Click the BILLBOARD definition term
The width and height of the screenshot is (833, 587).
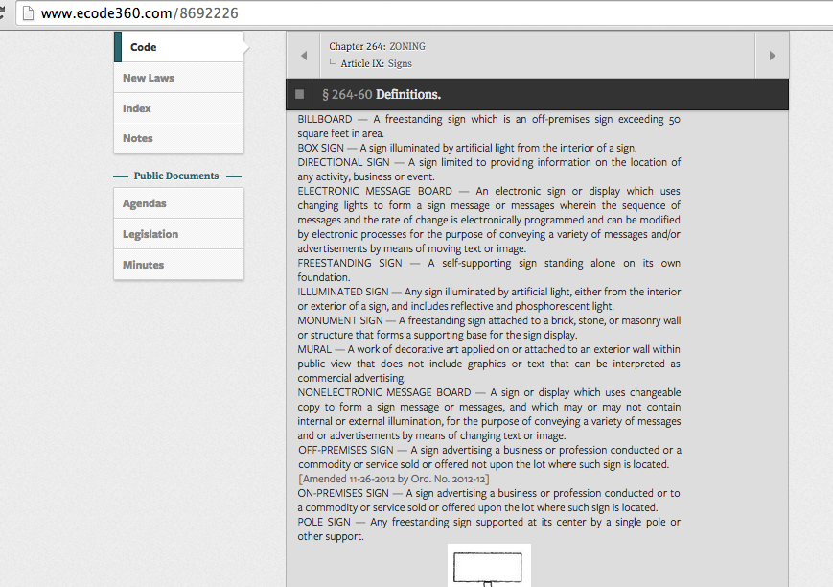pyautogui.click(x=325, y=119)
